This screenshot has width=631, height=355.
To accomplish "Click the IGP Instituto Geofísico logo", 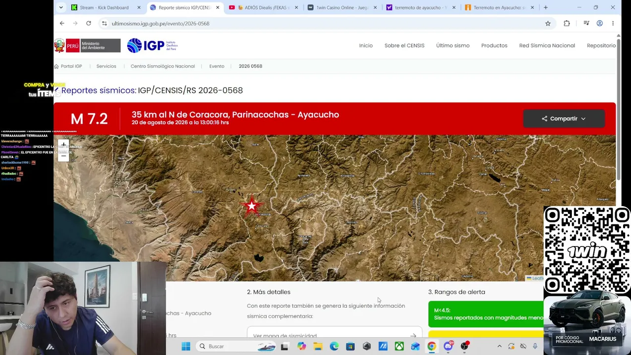I will 152,45.
